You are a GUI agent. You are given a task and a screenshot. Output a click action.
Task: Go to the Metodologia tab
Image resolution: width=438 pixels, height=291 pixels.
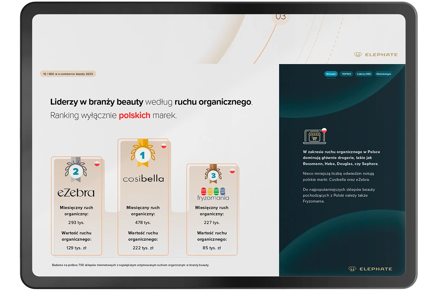click(384, 74)
